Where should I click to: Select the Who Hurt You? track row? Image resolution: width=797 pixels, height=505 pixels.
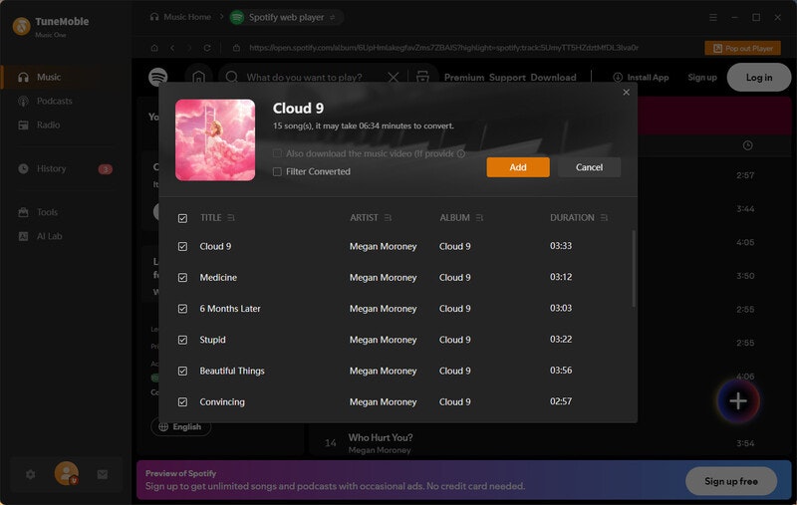(552, 443)
